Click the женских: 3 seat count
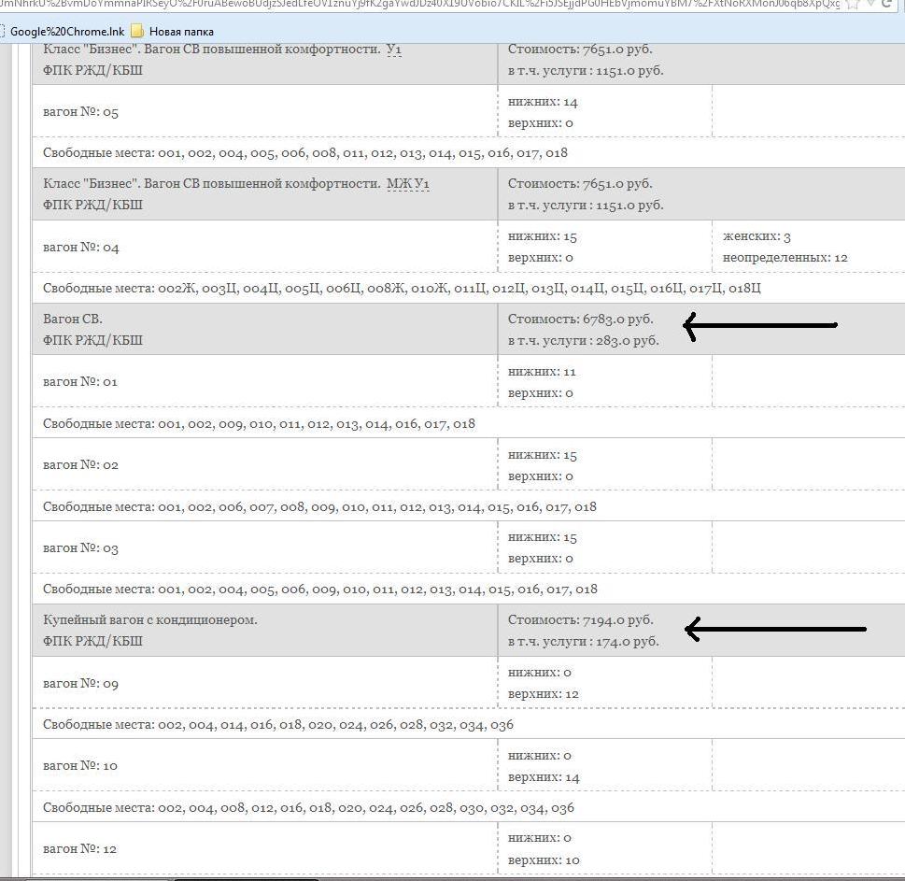905x881 pixels. coord(757,237)
